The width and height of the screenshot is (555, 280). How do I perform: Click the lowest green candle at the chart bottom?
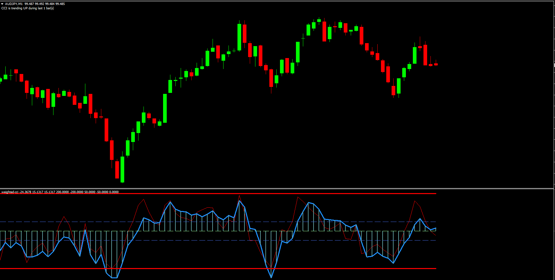tap(123, 169)
